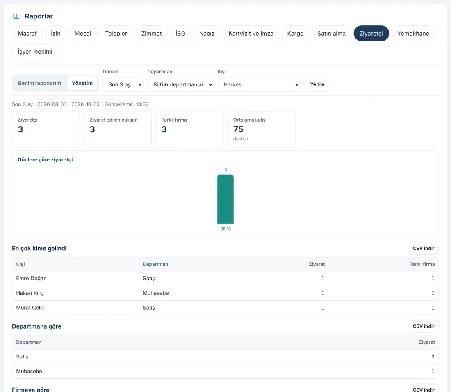
Task: Open the Dönem dropdown showing Son 3 ay
Action: tap(123, 84)
